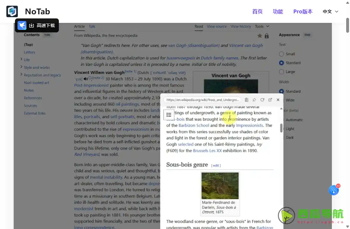Play the Dutch pronunciation speaker icon
Screen dimensions: 350x229
point(86,79)
